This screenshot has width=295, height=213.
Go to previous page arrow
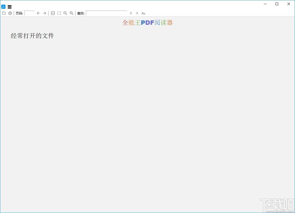point(38,13)
